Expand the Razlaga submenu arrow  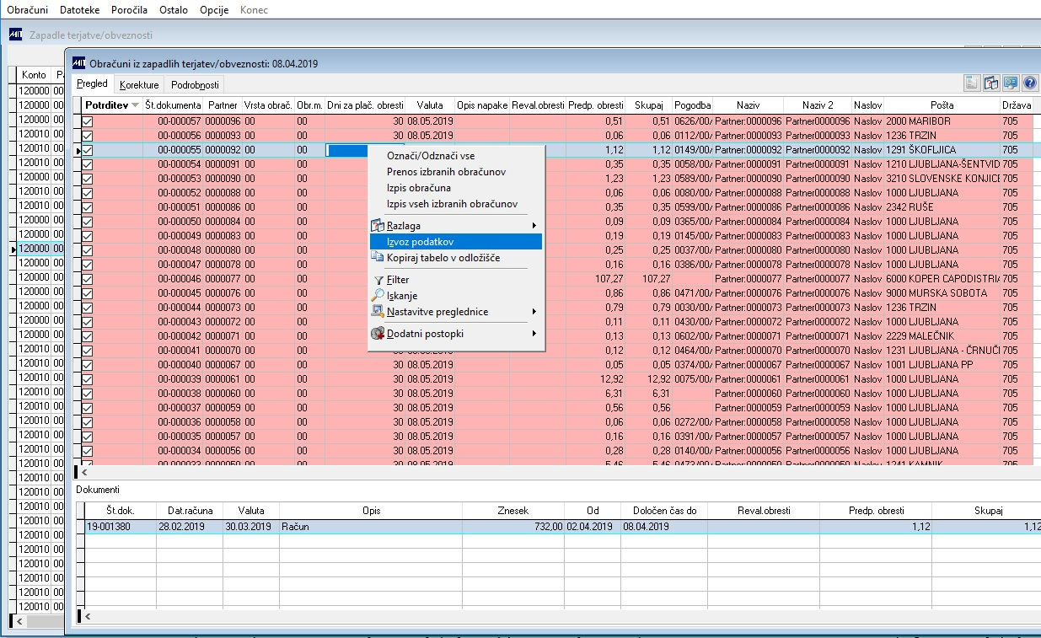534,226
